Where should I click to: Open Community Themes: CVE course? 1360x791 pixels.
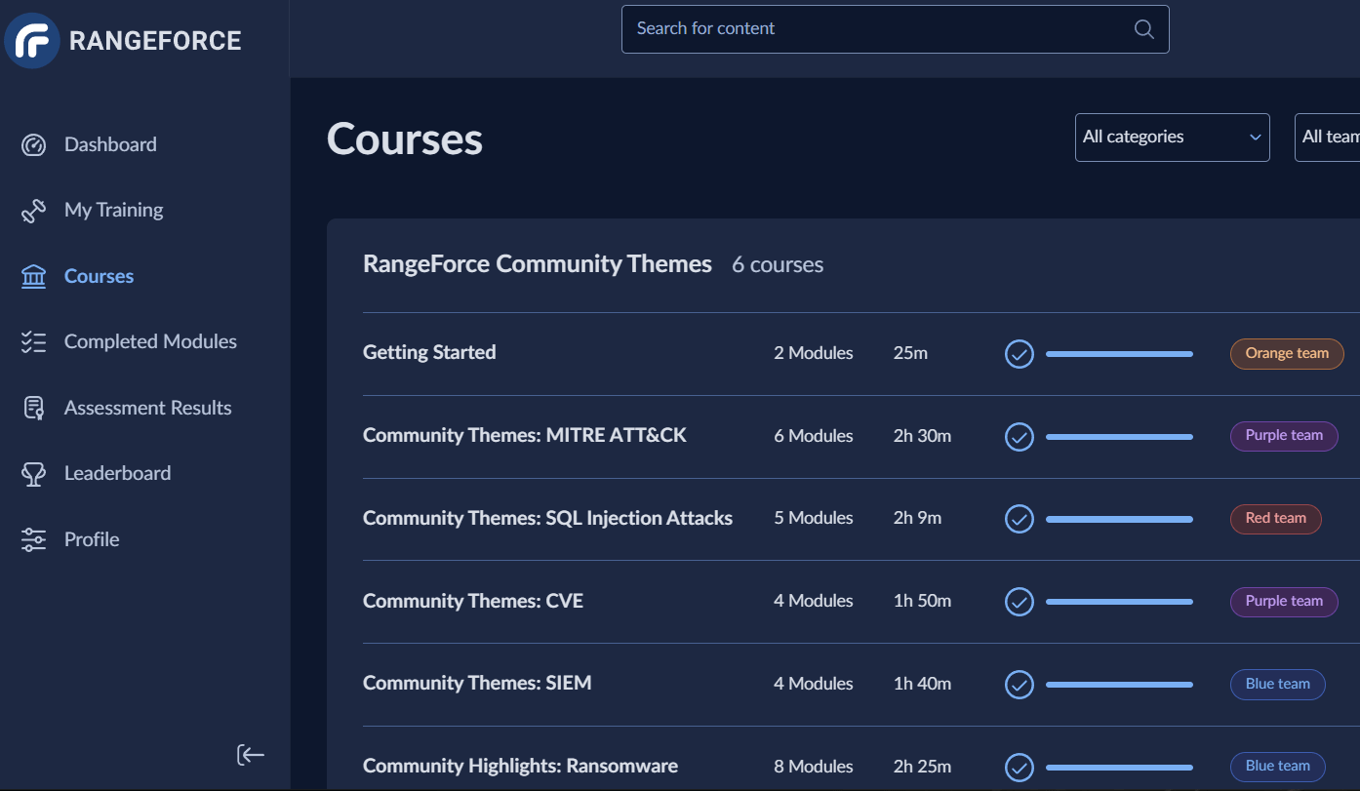[473, 602]
